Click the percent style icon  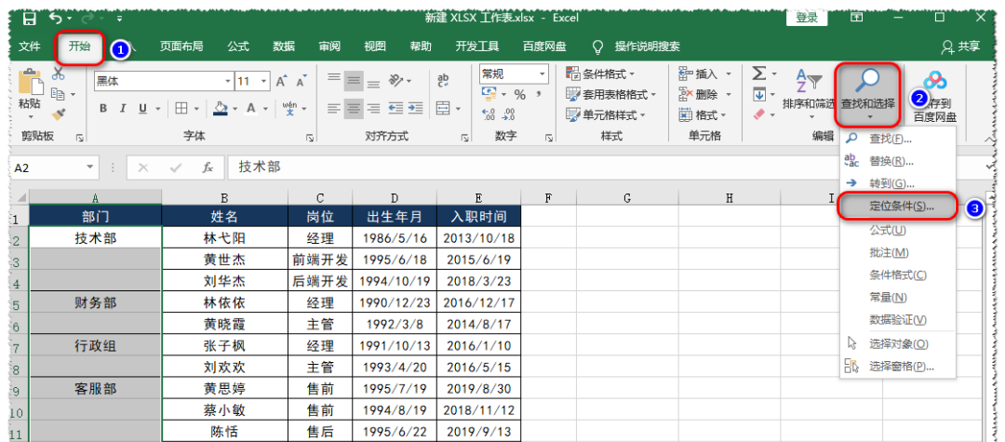[520, 95]
